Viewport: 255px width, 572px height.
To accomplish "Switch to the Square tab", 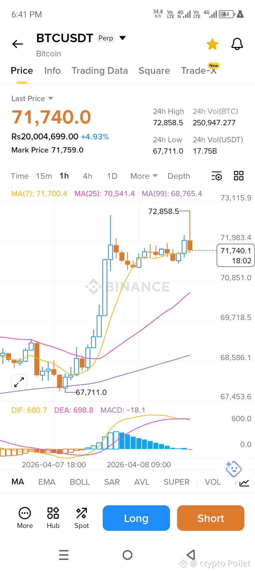I will 154,71.
